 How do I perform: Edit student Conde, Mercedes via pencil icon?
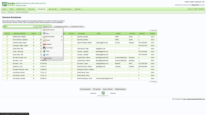click(x=7, y=51)
